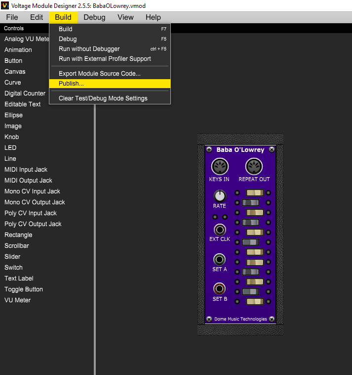The image size is (352, 375).
Task: Open the Debug menu in menu bar
Action: tap(94, 17)
